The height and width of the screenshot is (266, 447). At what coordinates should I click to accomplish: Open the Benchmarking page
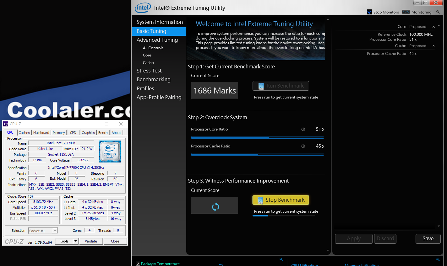[x=153, y=79]
